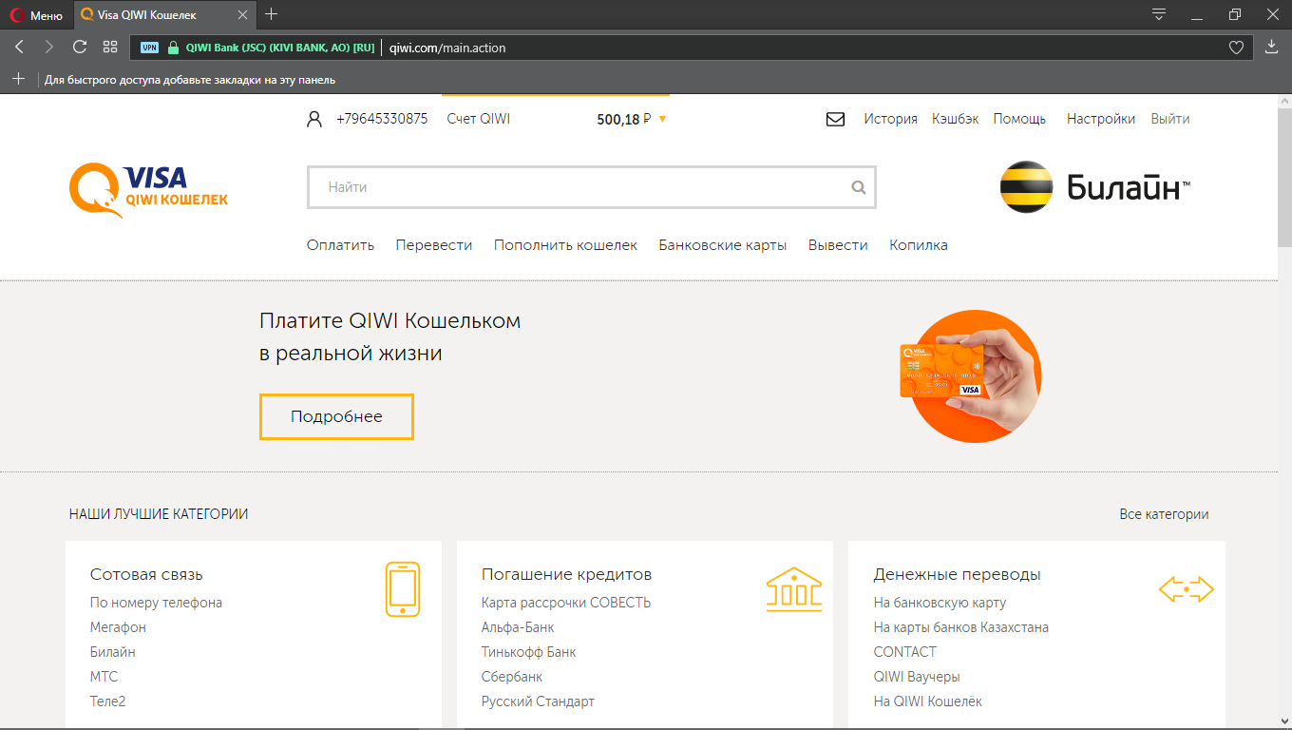Open the Банковские карты menu item

point(723,245)
